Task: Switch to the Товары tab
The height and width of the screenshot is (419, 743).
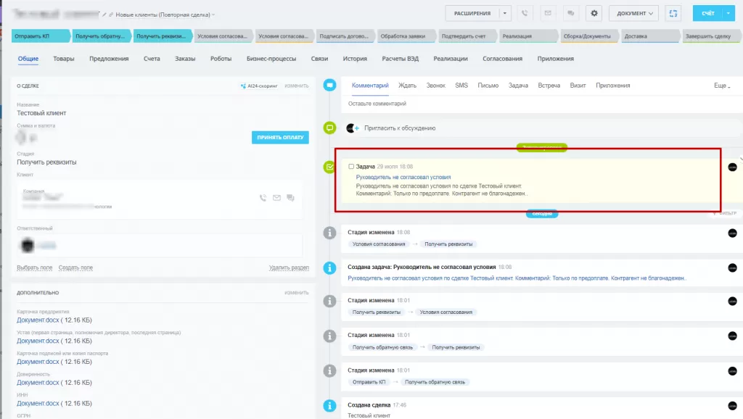Action: [x=64, y=59]
